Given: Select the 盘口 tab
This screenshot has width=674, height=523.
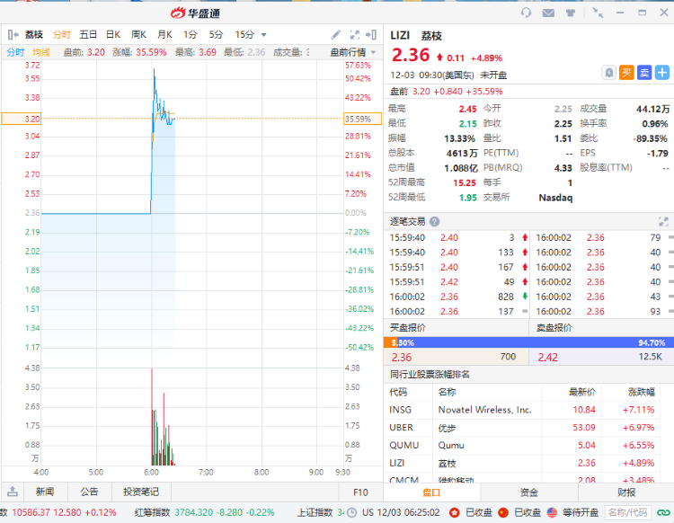Looking at the screenshot, I should pos(431,492).
